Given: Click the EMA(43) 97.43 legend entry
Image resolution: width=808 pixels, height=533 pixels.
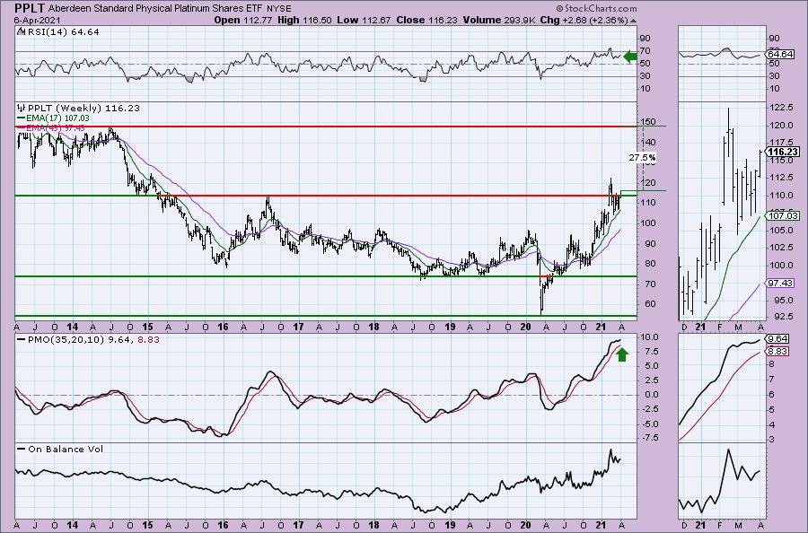Looking at the screenshot, I should 55,127.
